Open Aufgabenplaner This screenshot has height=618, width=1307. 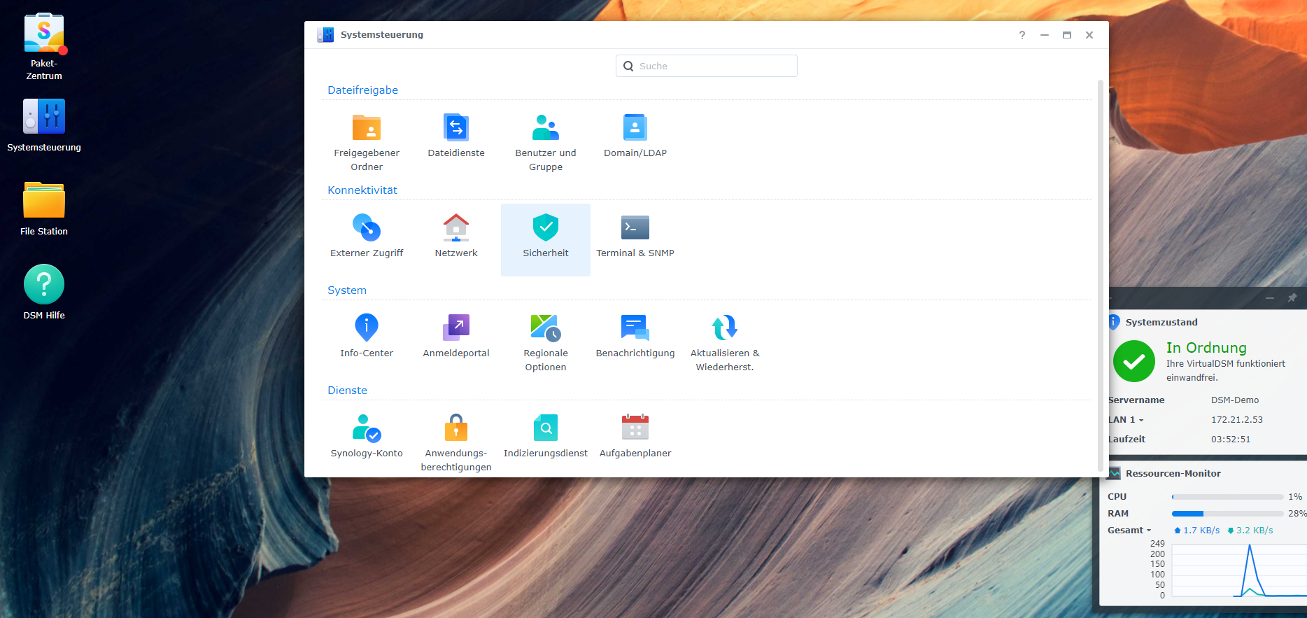(x=635, y=440)
